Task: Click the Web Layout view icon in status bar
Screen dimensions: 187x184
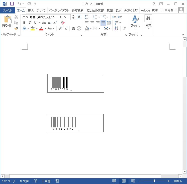Action: [133, 181]
